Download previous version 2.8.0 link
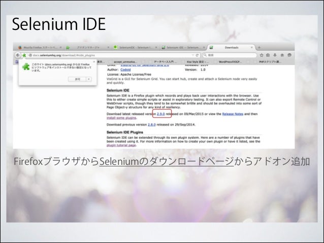This screenshot has width=324, height=243. click(152, 125)
